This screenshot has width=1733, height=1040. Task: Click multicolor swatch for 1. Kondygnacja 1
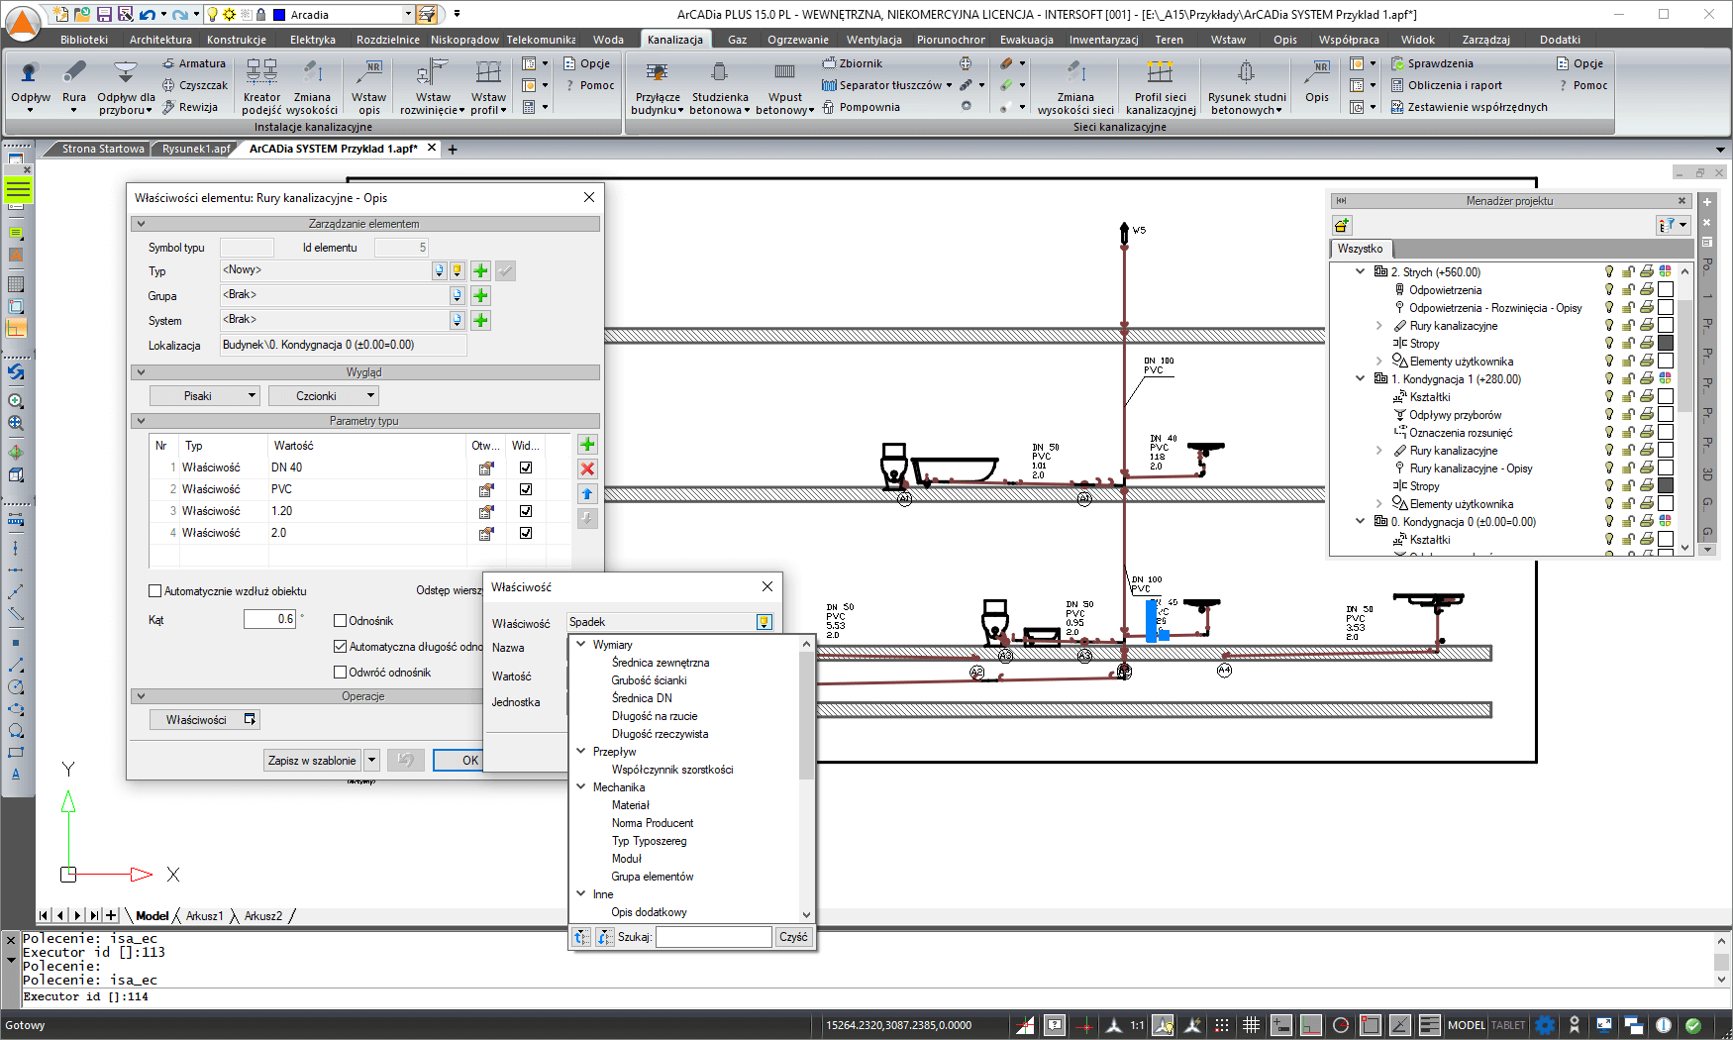[x=1666, y=378]
